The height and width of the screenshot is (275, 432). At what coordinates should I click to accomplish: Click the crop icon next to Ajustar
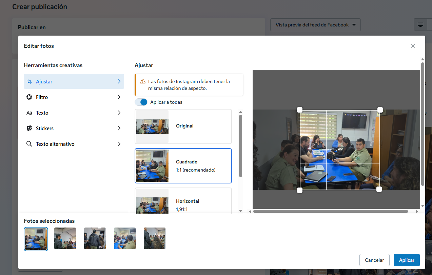[29, 81]
